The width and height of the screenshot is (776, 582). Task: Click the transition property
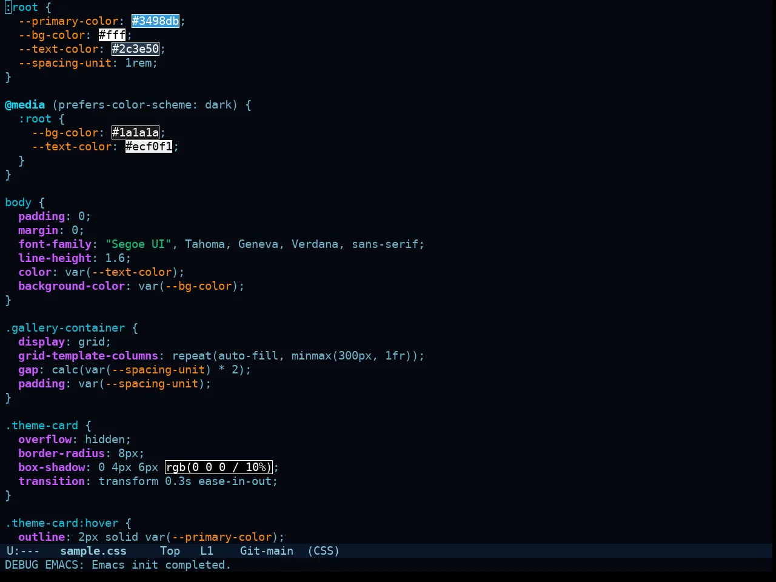[x=52, y=481]
